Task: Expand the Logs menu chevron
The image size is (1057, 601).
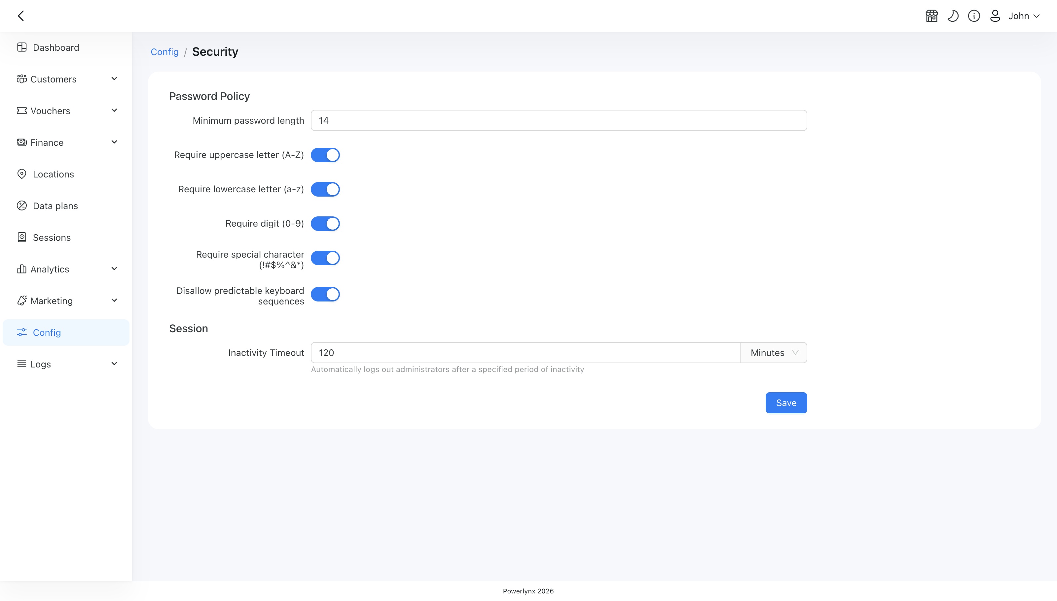Action: (x=115, y=364)
